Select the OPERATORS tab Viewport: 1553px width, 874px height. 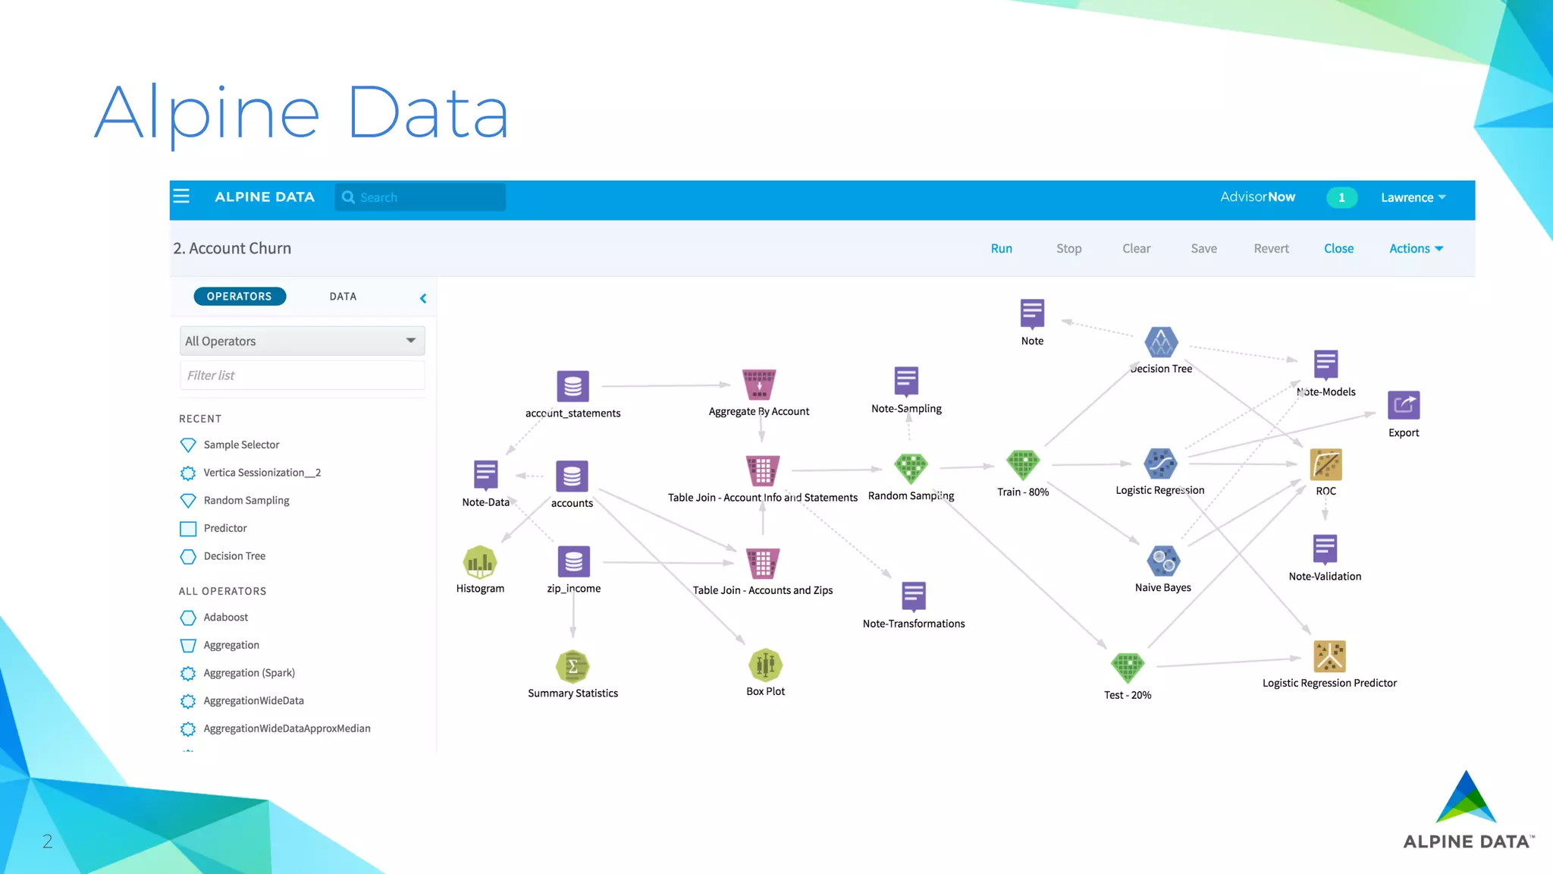click(240, 297)
